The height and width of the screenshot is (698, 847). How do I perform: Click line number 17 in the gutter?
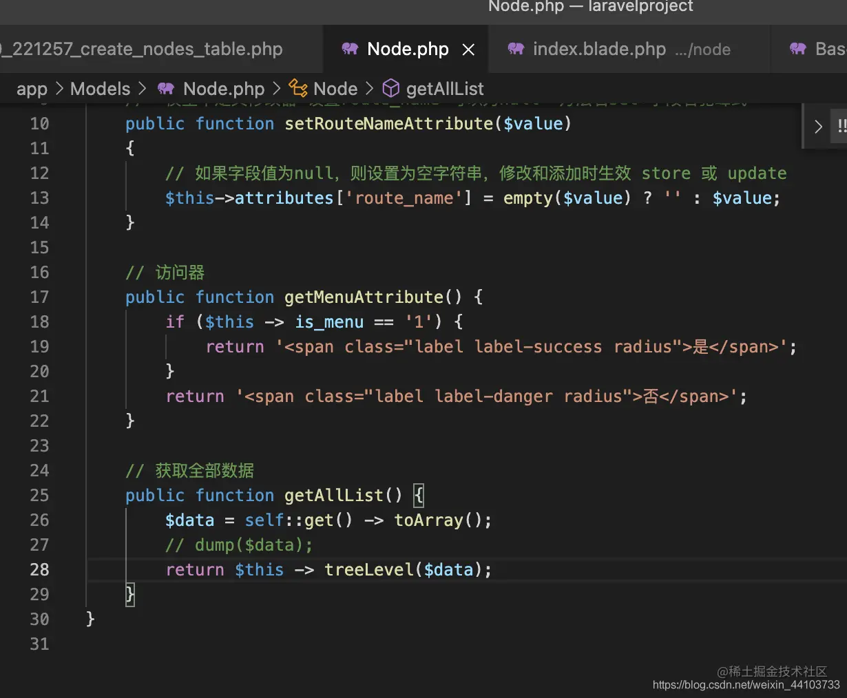pos(39,297)
